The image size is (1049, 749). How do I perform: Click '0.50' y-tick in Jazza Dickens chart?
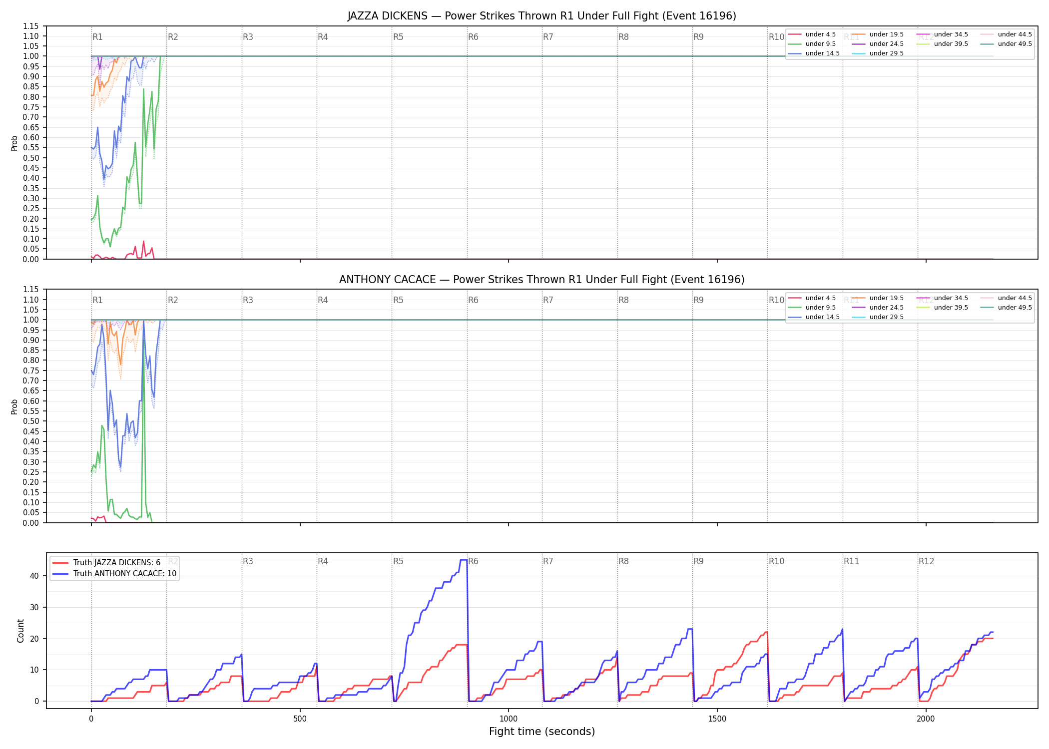click(x=31, y=158)
